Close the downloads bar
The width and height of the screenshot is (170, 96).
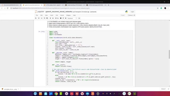tap(168, 89)
